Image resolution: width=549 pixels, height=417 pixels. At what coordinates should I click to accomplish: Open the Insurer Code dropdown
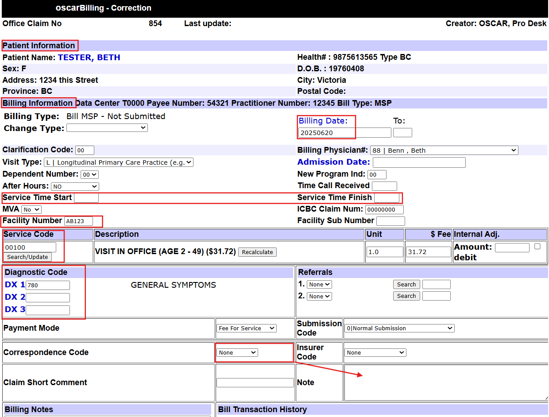[375, 352]
